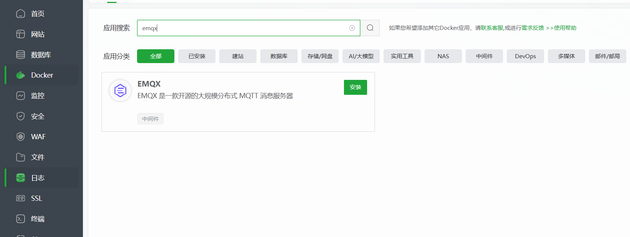Viewport: 630px width, 237px height.
Task: Filter apps by 邮件/邮局 category
Action: [x=608, y=56]
